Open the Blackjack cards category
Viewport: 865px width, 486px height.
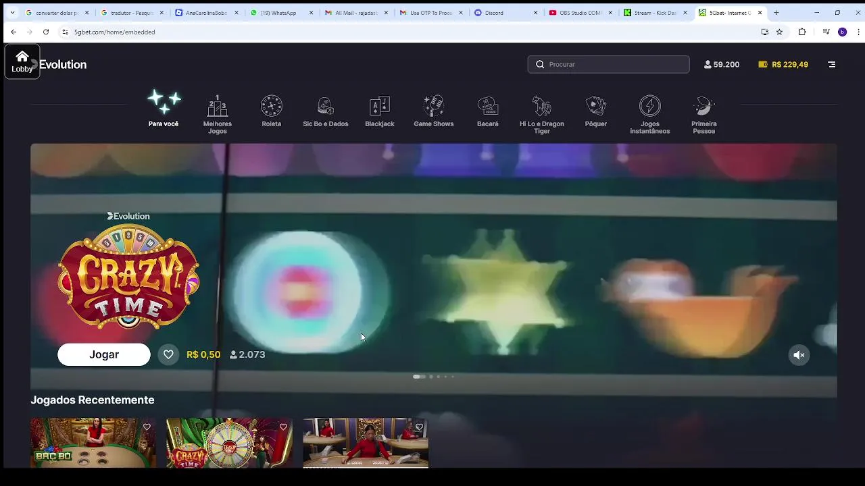[380, 111]
